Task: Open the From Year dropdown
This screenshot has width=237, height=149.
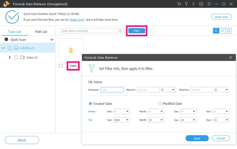Action: point(122,112)
